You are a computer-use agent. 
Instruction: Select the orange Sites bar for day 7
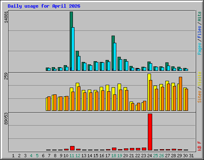click(49, 104)
